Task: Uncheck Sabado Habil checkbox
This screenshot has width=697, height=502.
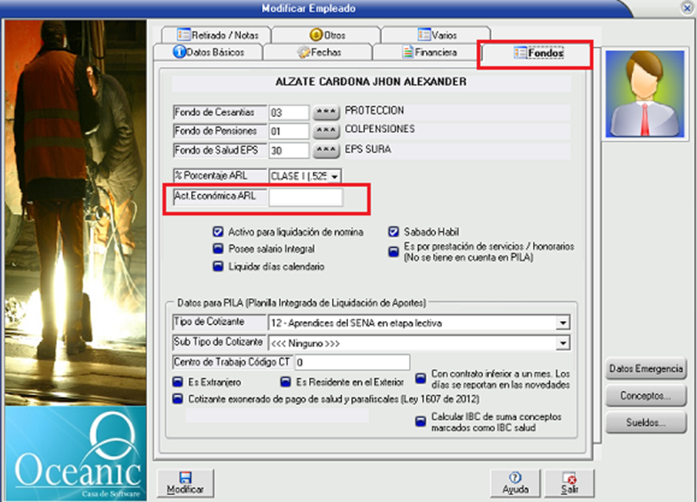Action: point(394,232)
